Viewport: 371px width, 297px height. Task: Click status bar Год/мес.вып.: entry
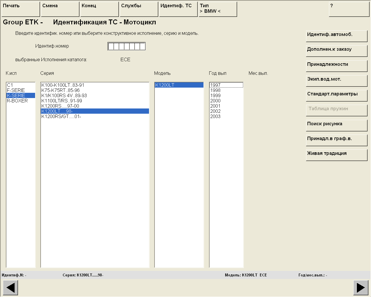click(313, 275)
